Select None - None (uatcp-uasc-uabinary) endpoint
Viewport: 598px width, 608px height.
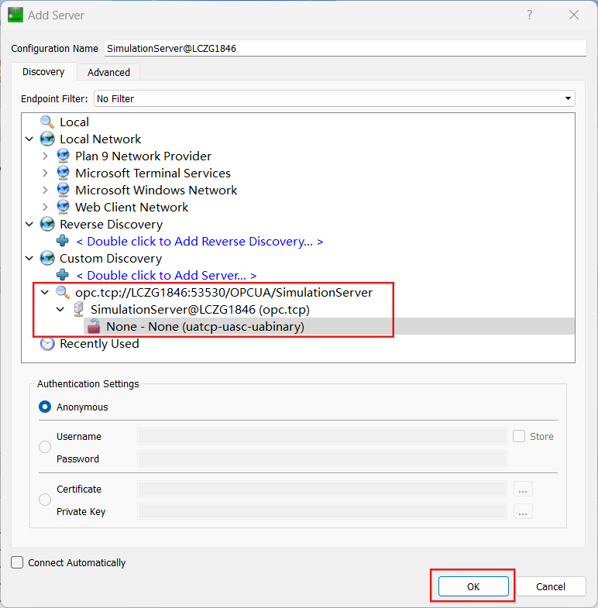tap(329, 327)
